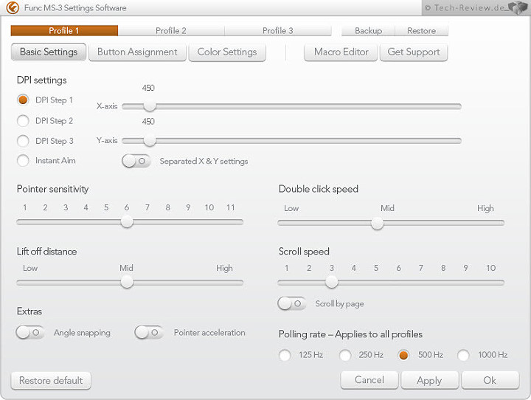531x400 pixels.
Task: Click the Restore button
Action: [x=422, y=30]
